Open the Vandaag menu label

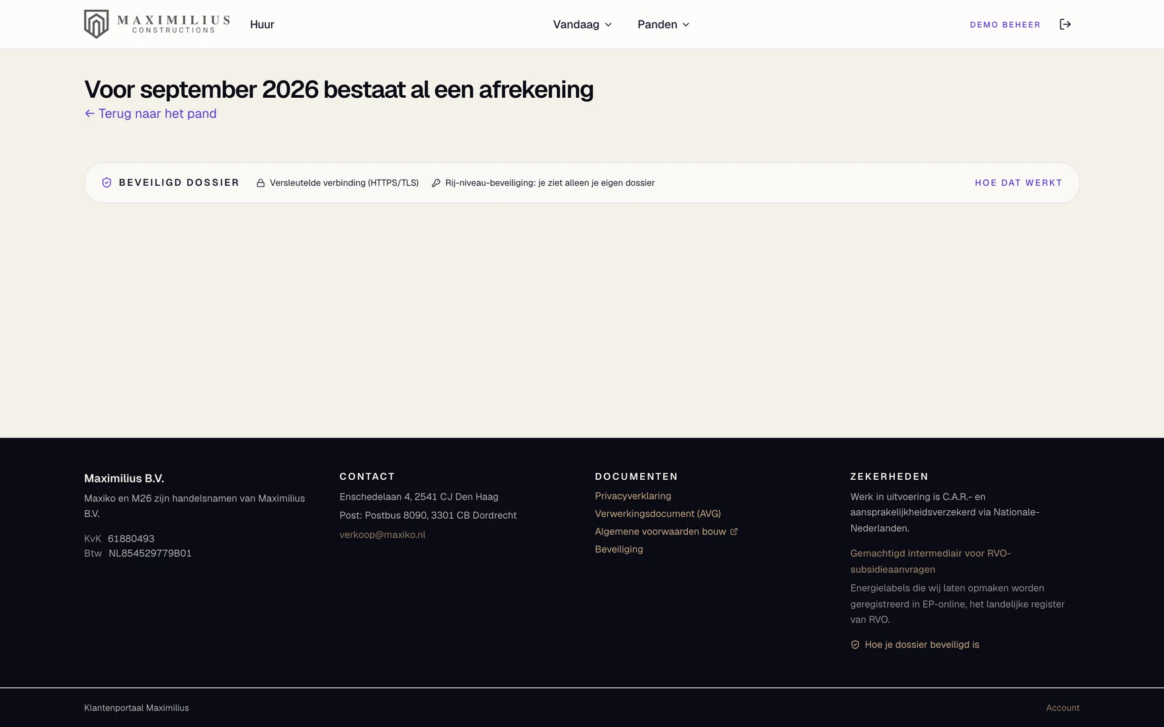(x=576, y=24)
